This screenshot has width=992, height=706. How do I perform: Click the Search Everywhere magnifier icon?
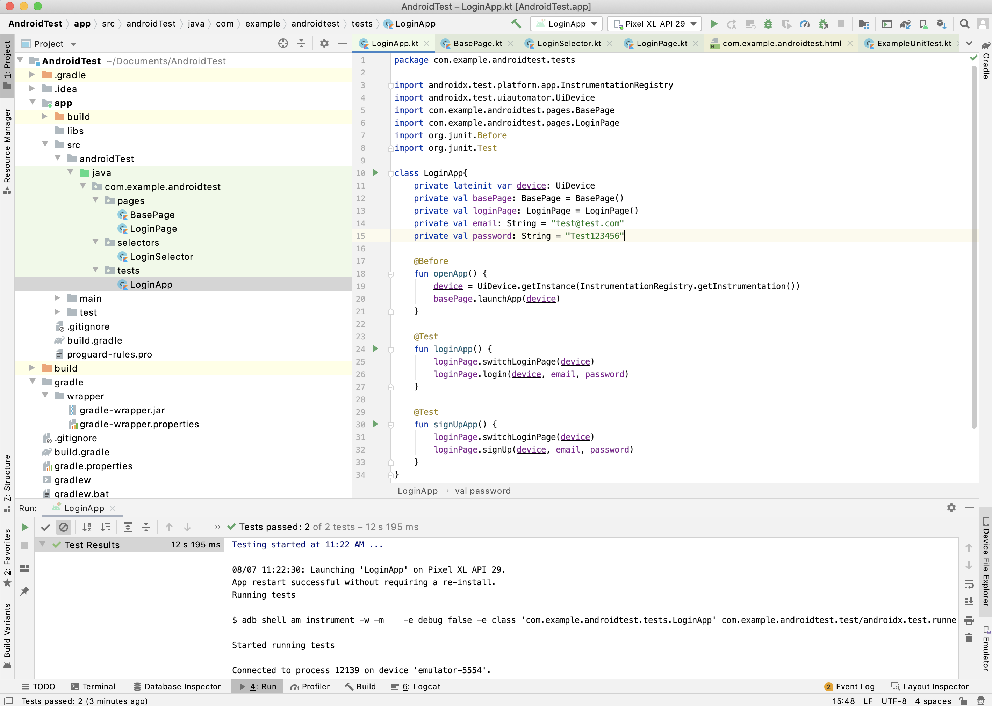pyautogui.click(x=964, y=23)
